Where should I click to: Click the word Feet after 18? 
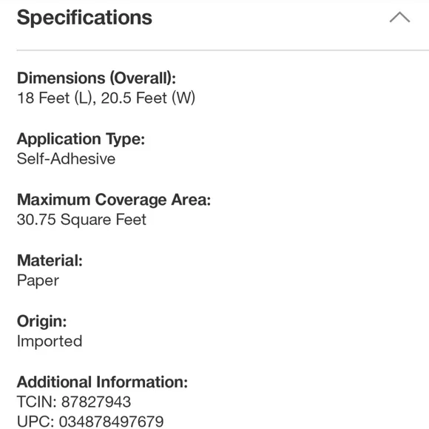54,98
